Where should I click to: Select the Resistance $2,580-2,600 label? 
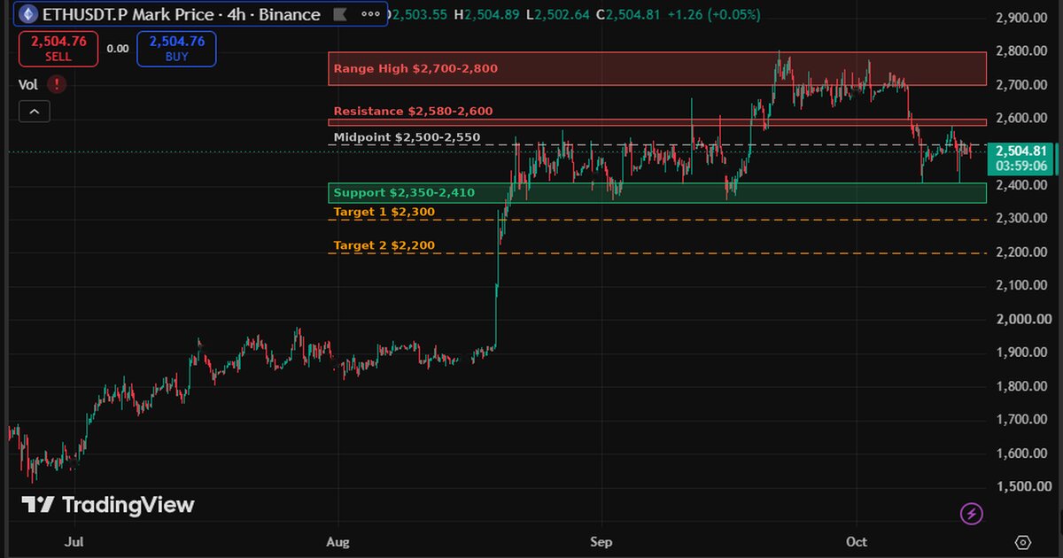tap(413, 112)
